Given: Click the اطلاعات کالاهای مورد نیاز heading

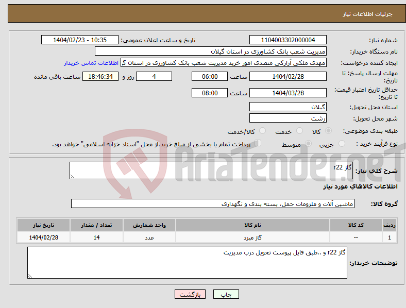Looking at the screenshot, I should click(x=360, y=186).
